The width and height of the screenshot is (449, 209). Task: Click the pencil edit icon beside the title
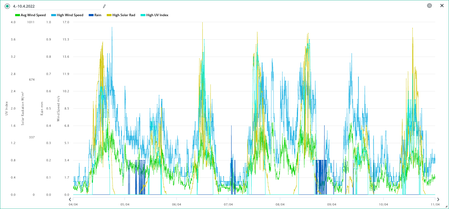click(104, 6)
